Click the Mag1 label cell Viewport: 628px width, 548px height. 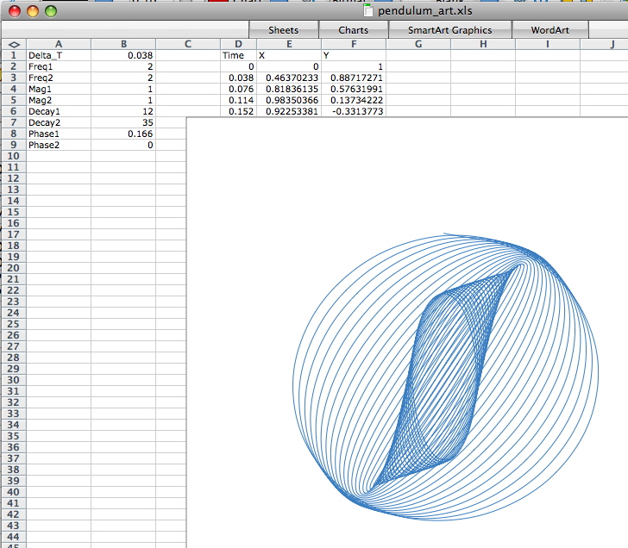[x=59, y=89]
